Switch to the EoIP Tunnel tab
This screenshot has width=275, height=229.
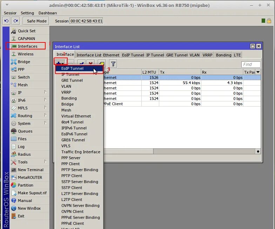(x=133, y=55)
